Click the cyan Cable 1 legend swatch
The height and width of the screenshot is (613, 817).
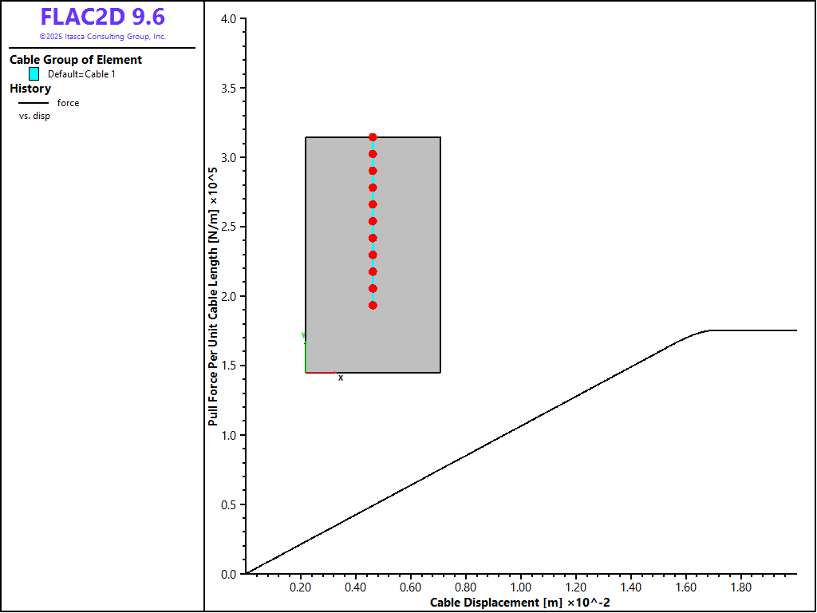pyautogui.click(x=34, y=74)
